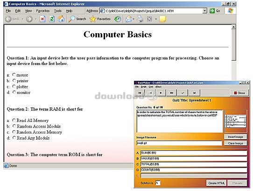Click the Mail icon in IE toolbar
Viewport: 253px width, 191px height.
(128, 19)
